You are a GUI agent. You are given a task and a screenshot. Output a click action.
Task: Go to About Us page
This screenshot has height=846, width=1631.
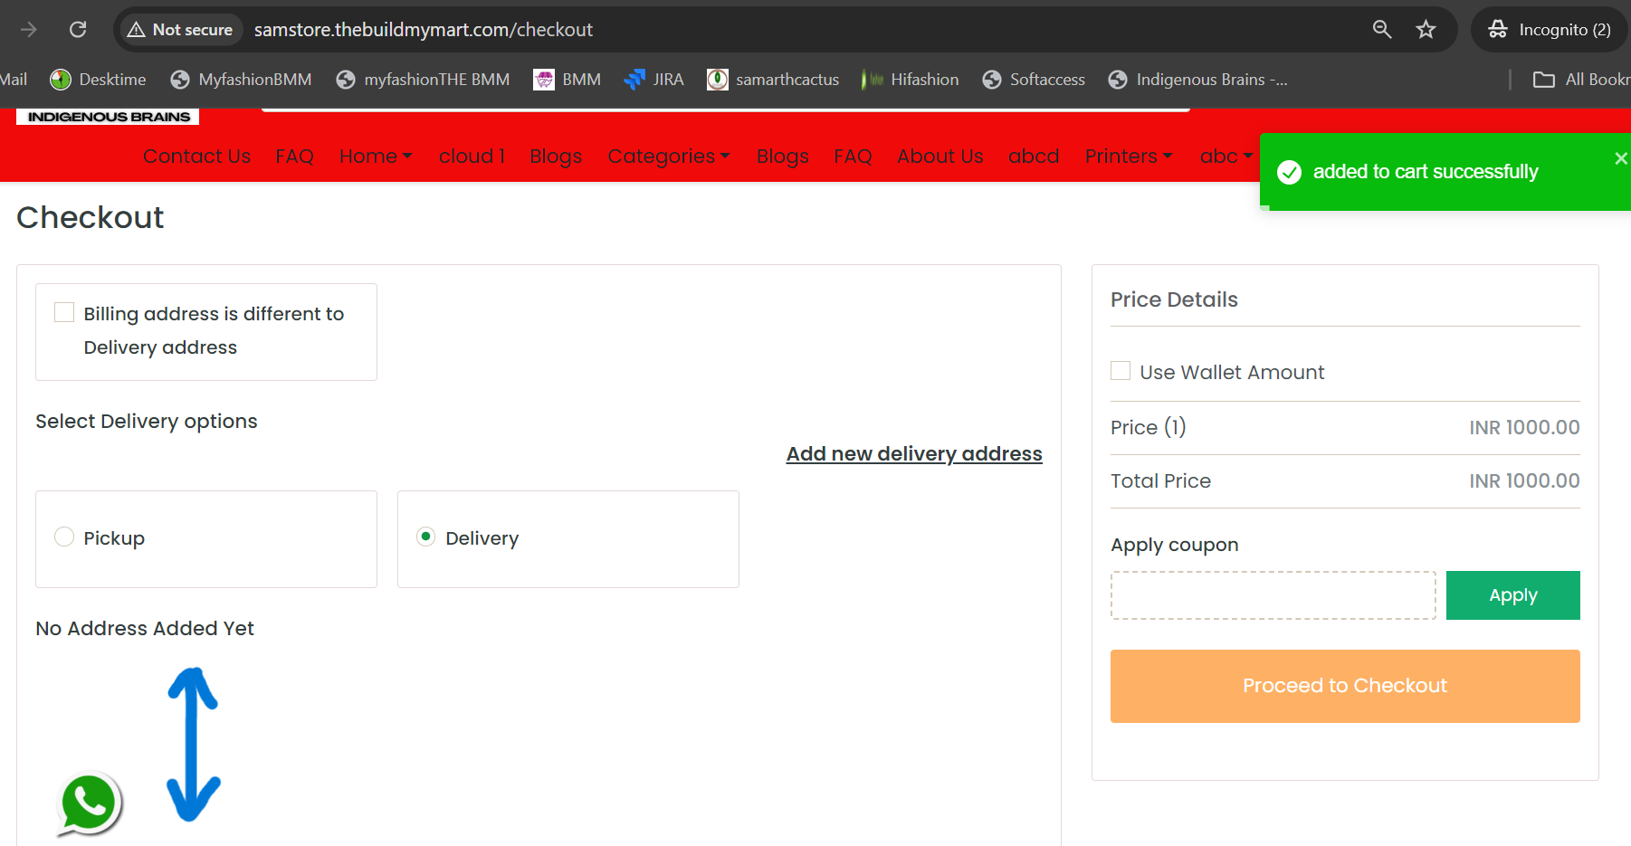point(939,157)
